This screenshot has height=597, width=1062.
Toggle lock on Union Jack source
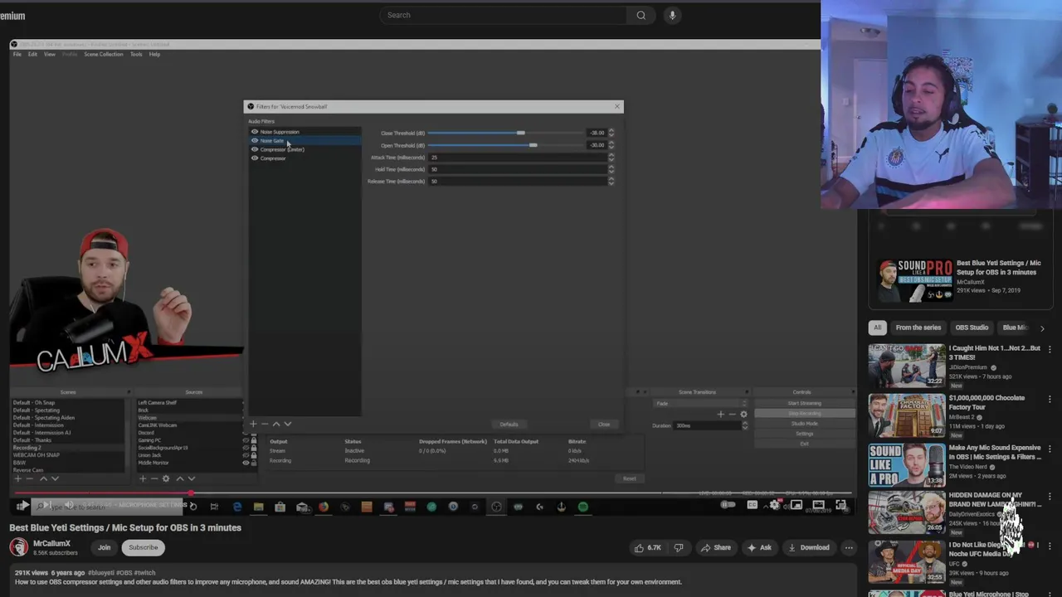pyautogui.click(x=253, y=455)
